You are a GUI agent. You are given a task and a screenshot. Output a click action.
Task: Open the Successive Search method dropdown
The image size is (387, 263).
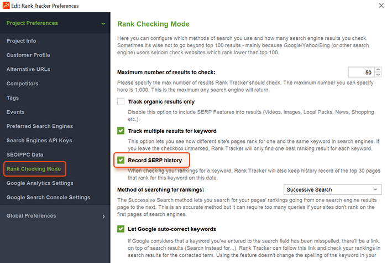[x=332, y=189]
